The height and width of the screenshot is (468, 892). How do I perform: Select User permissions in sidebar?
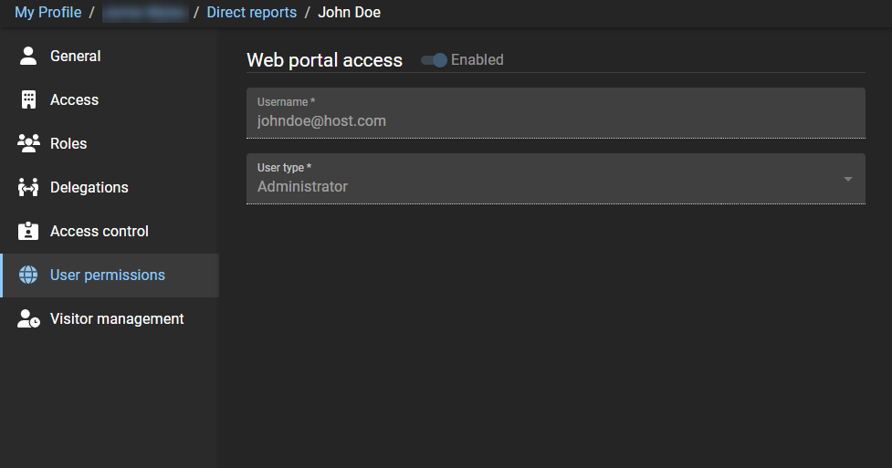tap(110, 276)
